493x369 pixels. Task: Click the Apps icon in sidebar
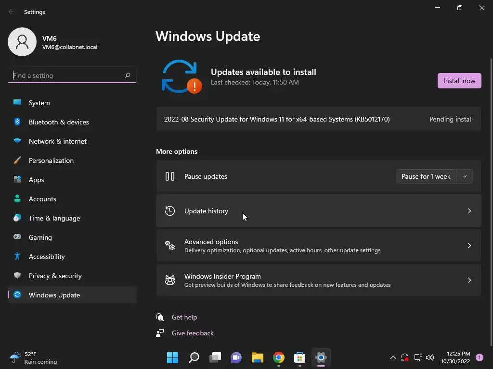click(17, 180)
